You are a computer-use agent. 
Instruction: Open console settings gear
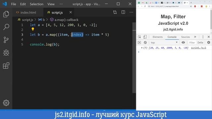click(209, 43)
